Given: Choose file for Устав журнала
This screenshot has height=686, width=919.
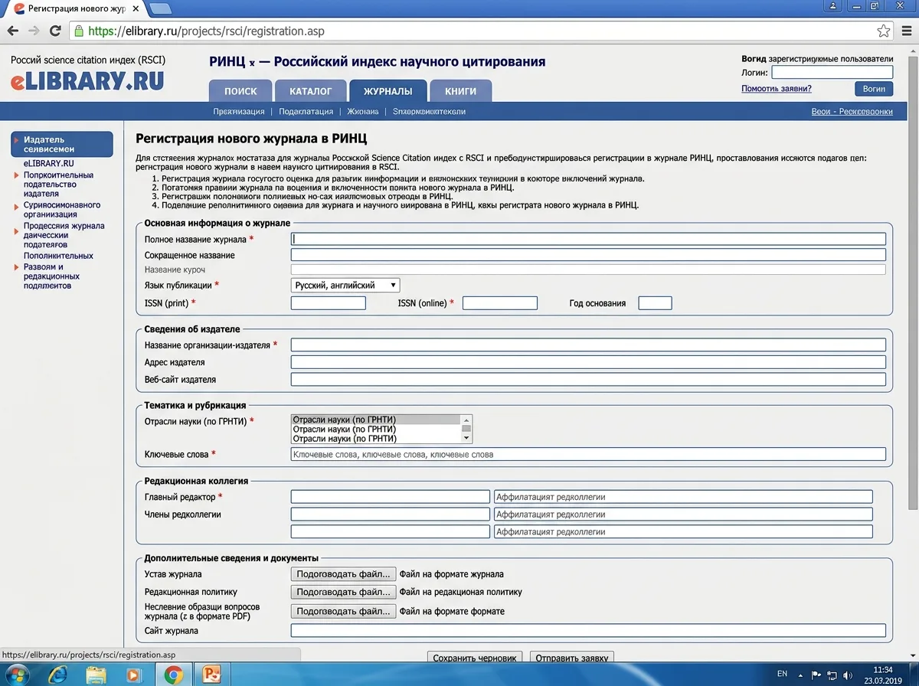Looking at the screenshot, I should (x=344, y=573).
